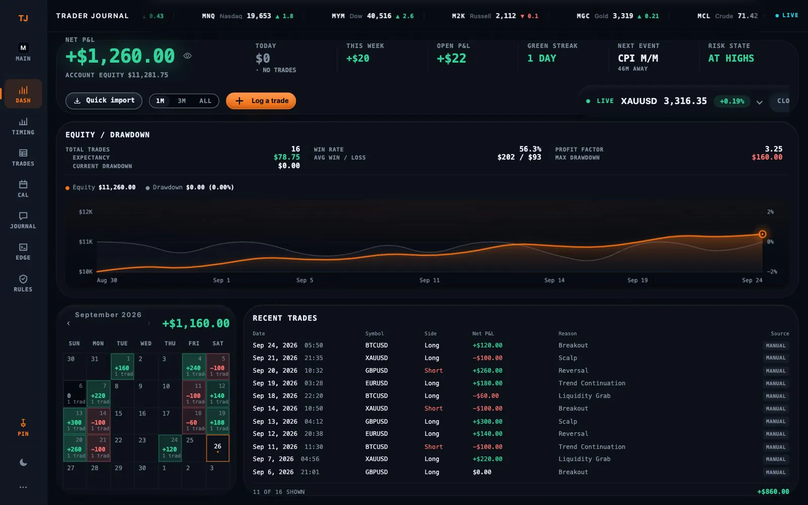This screenshot has width=808, height=505.
Task: Go to next month in calendar
Action: [x=148, y=323]
